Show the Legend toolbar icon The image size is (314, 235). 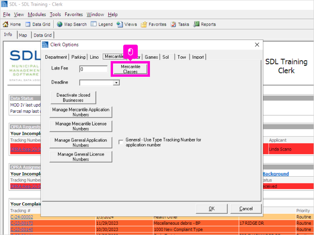click(x=93, y=24)
